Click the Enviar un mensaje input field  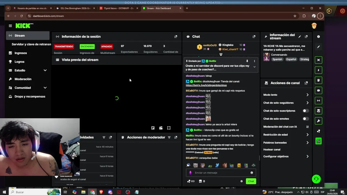[x=221, y=173]
